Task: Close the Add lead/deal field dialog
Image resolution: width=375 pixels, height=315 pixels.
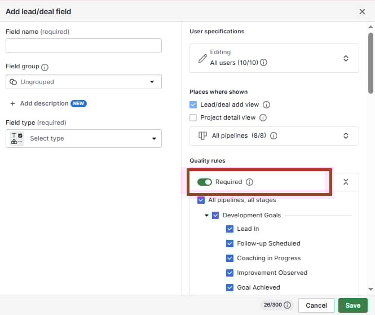Action: point(362,11)
